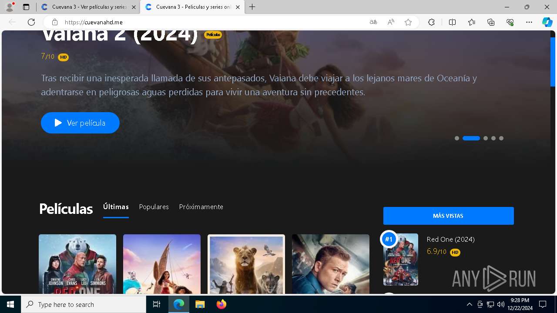Click the address bar URL
Viewport: 557px width, 313px height.
(94, 22)
